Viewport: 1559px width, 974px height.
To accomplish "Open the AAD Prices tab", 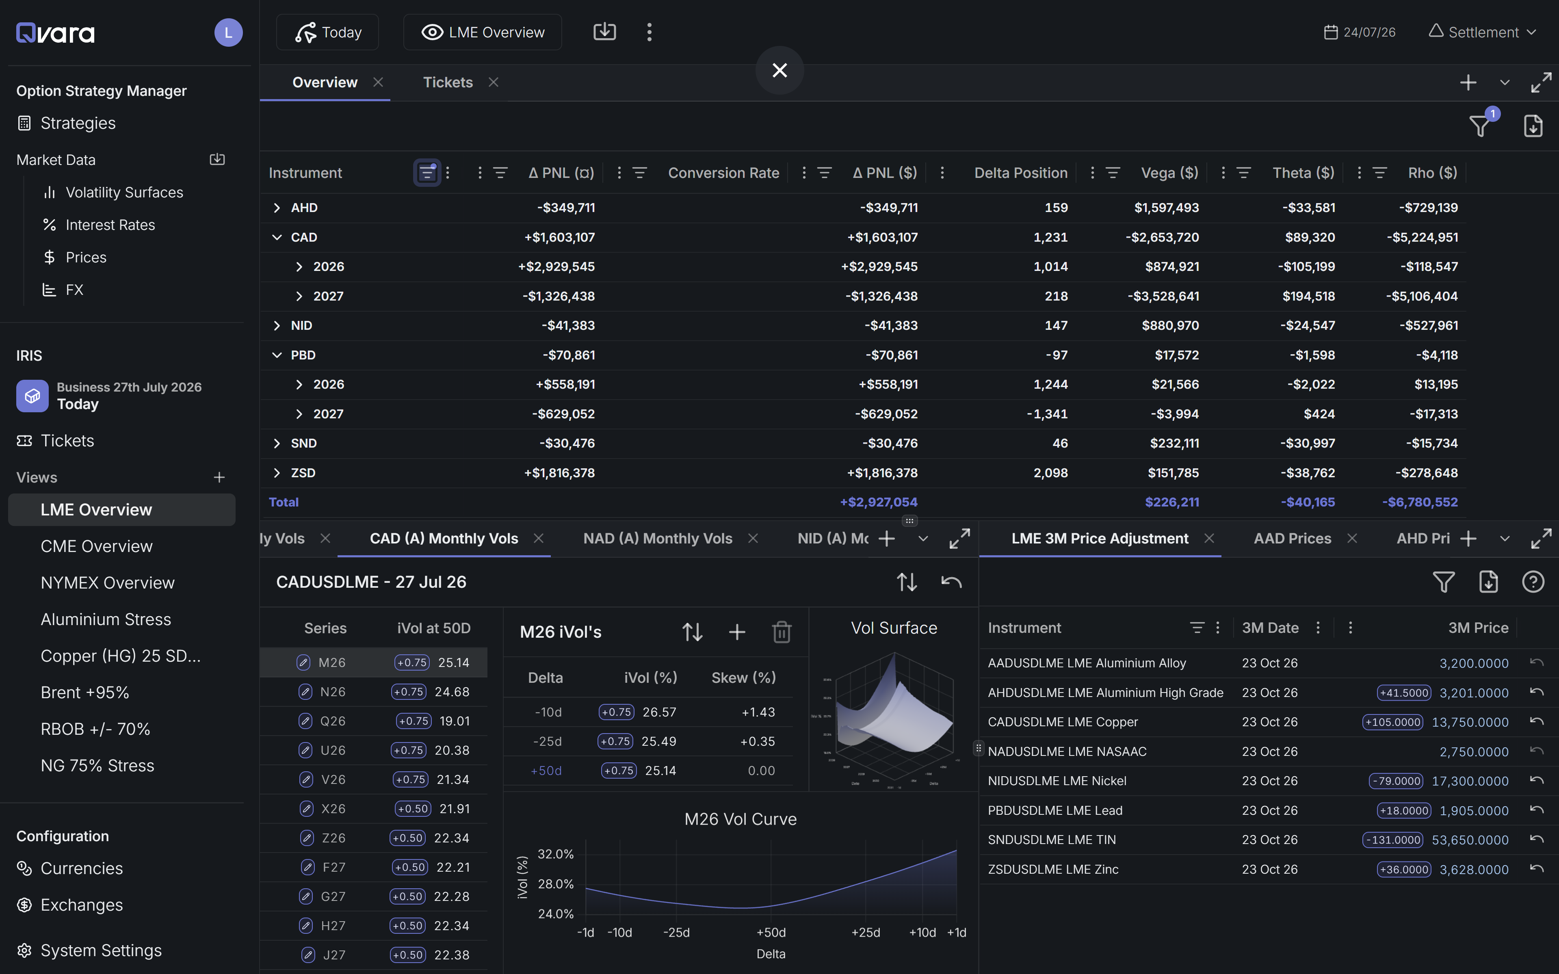I will [1292, 539].
